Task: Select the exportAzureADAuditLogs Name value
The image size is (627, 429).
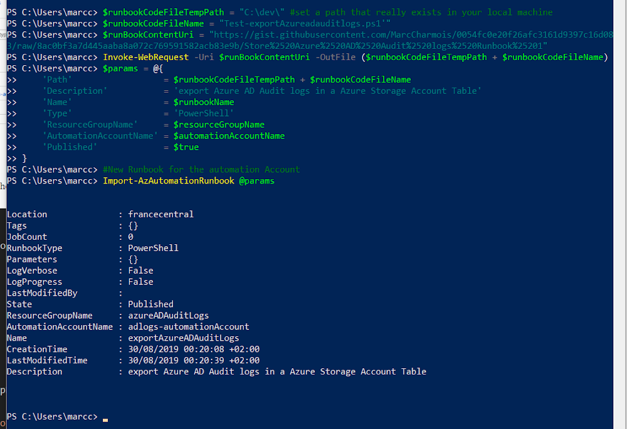Action: [x=184, y=338]
